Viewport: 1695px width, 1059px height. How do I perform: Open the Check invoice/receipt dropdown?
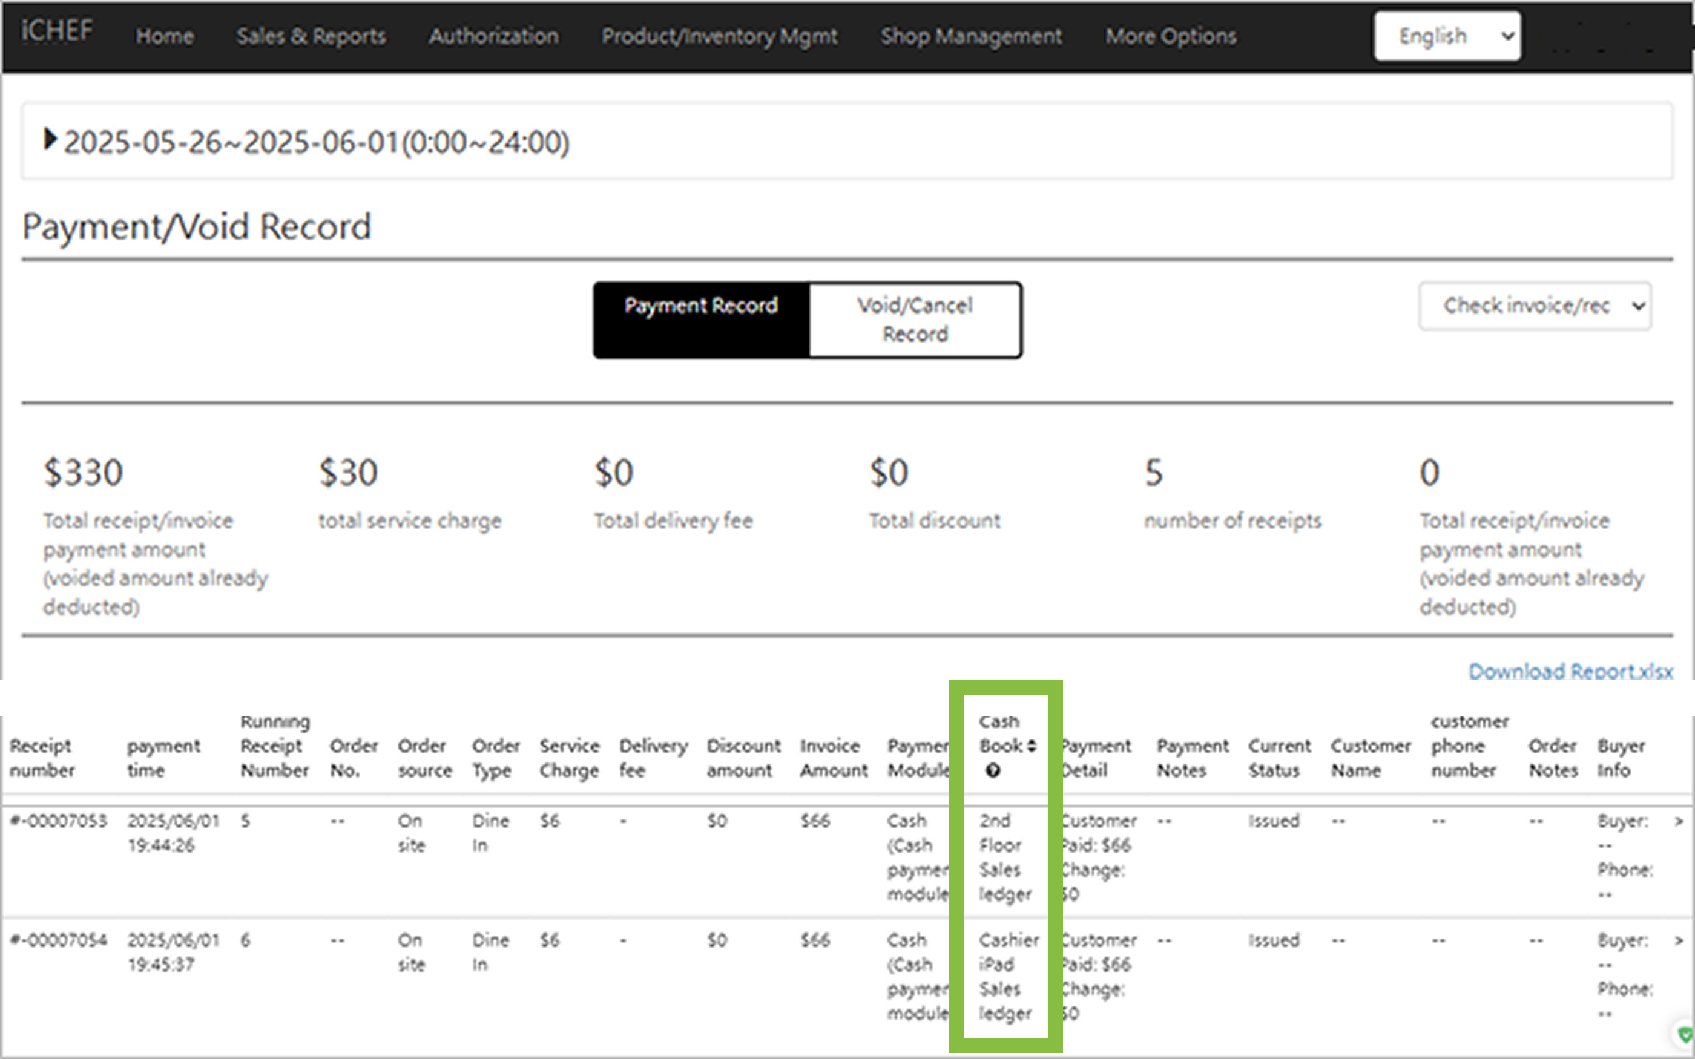[x=1535, y=306]
